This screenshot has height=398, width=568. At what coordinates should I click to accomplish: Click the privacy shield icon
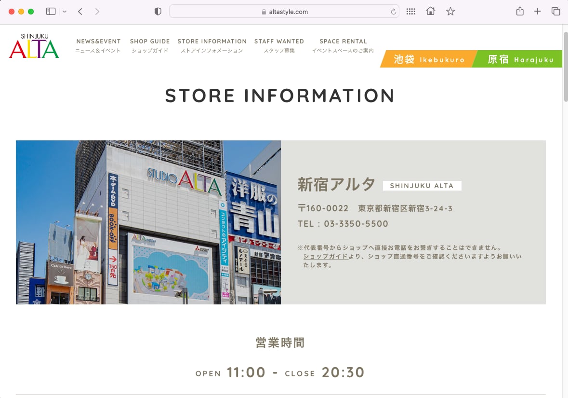(x=158, y=12)
